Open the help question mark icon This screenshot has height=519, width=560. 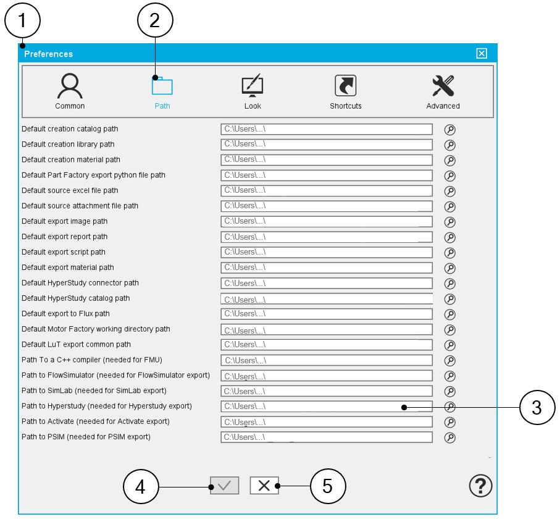click(480, 486)
